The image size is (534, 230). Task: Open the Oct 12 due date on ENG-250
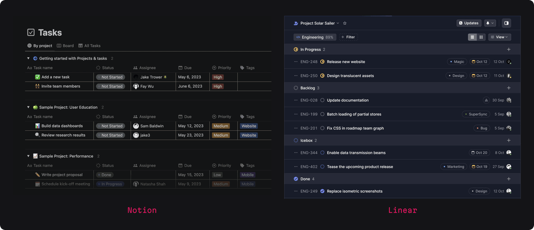[x=479, y=75]
